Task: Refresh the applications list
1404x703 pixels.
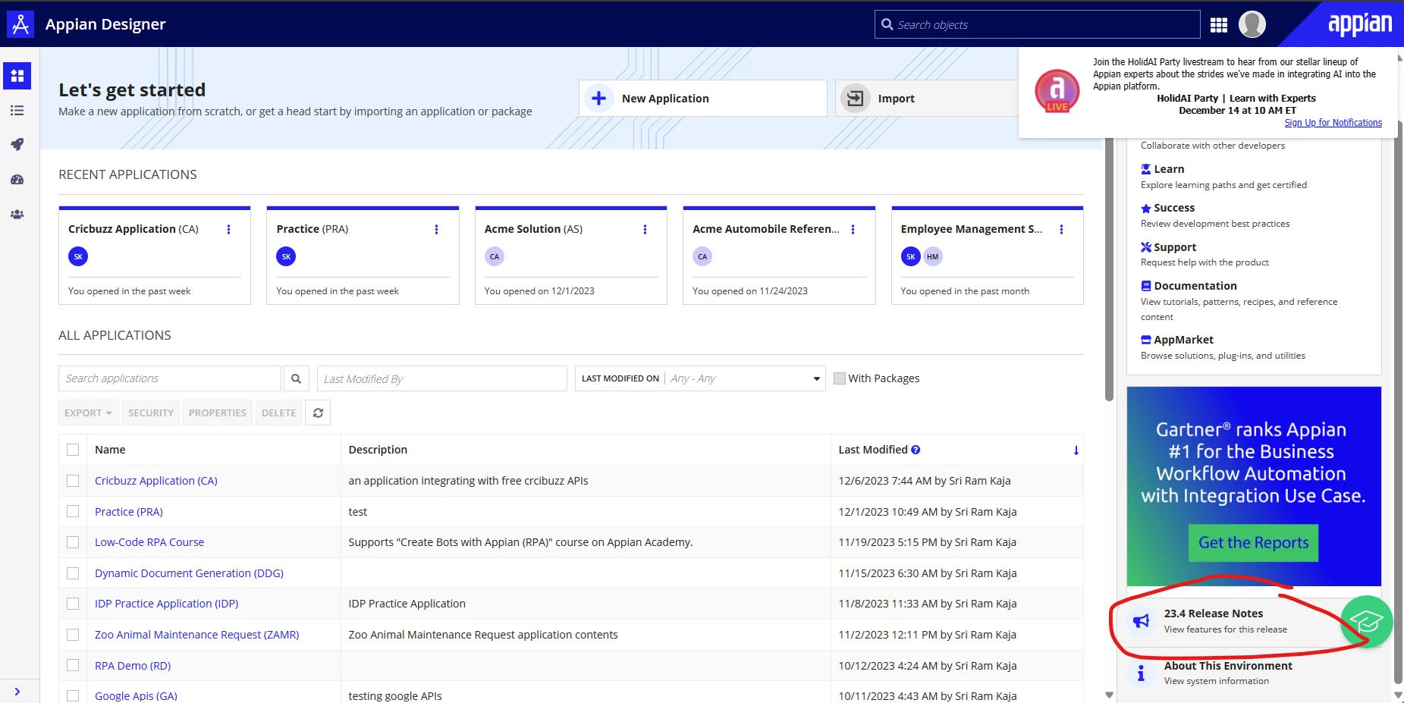Action: click(x=319, y=413)
